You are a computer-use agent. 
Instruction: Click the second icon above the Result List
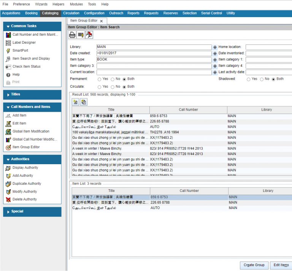[x=83, y=102]
